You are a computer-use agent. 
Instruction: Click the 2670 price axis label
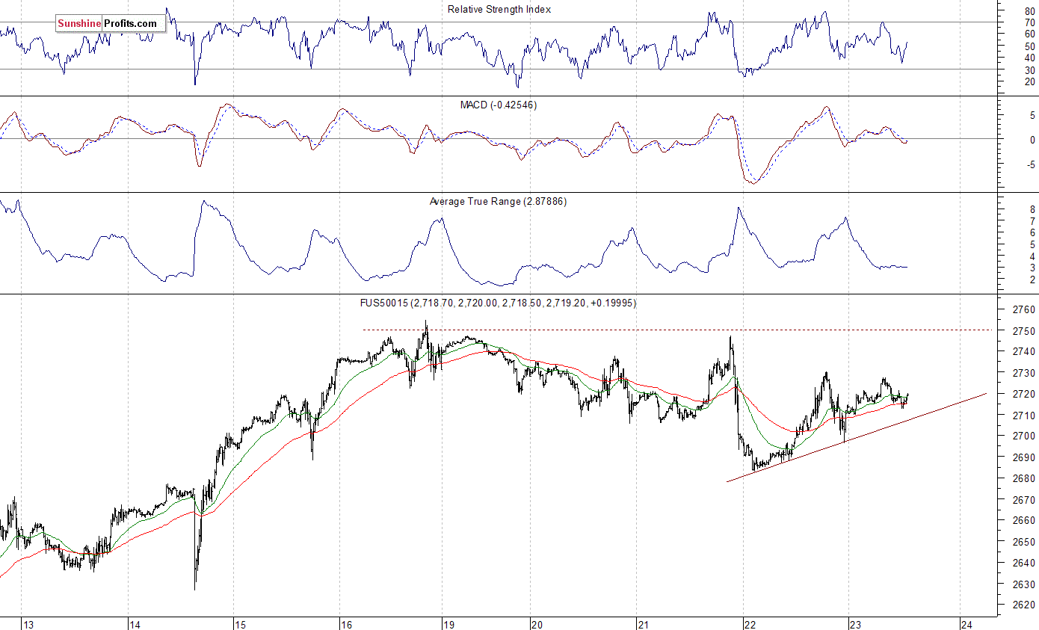1023,499
